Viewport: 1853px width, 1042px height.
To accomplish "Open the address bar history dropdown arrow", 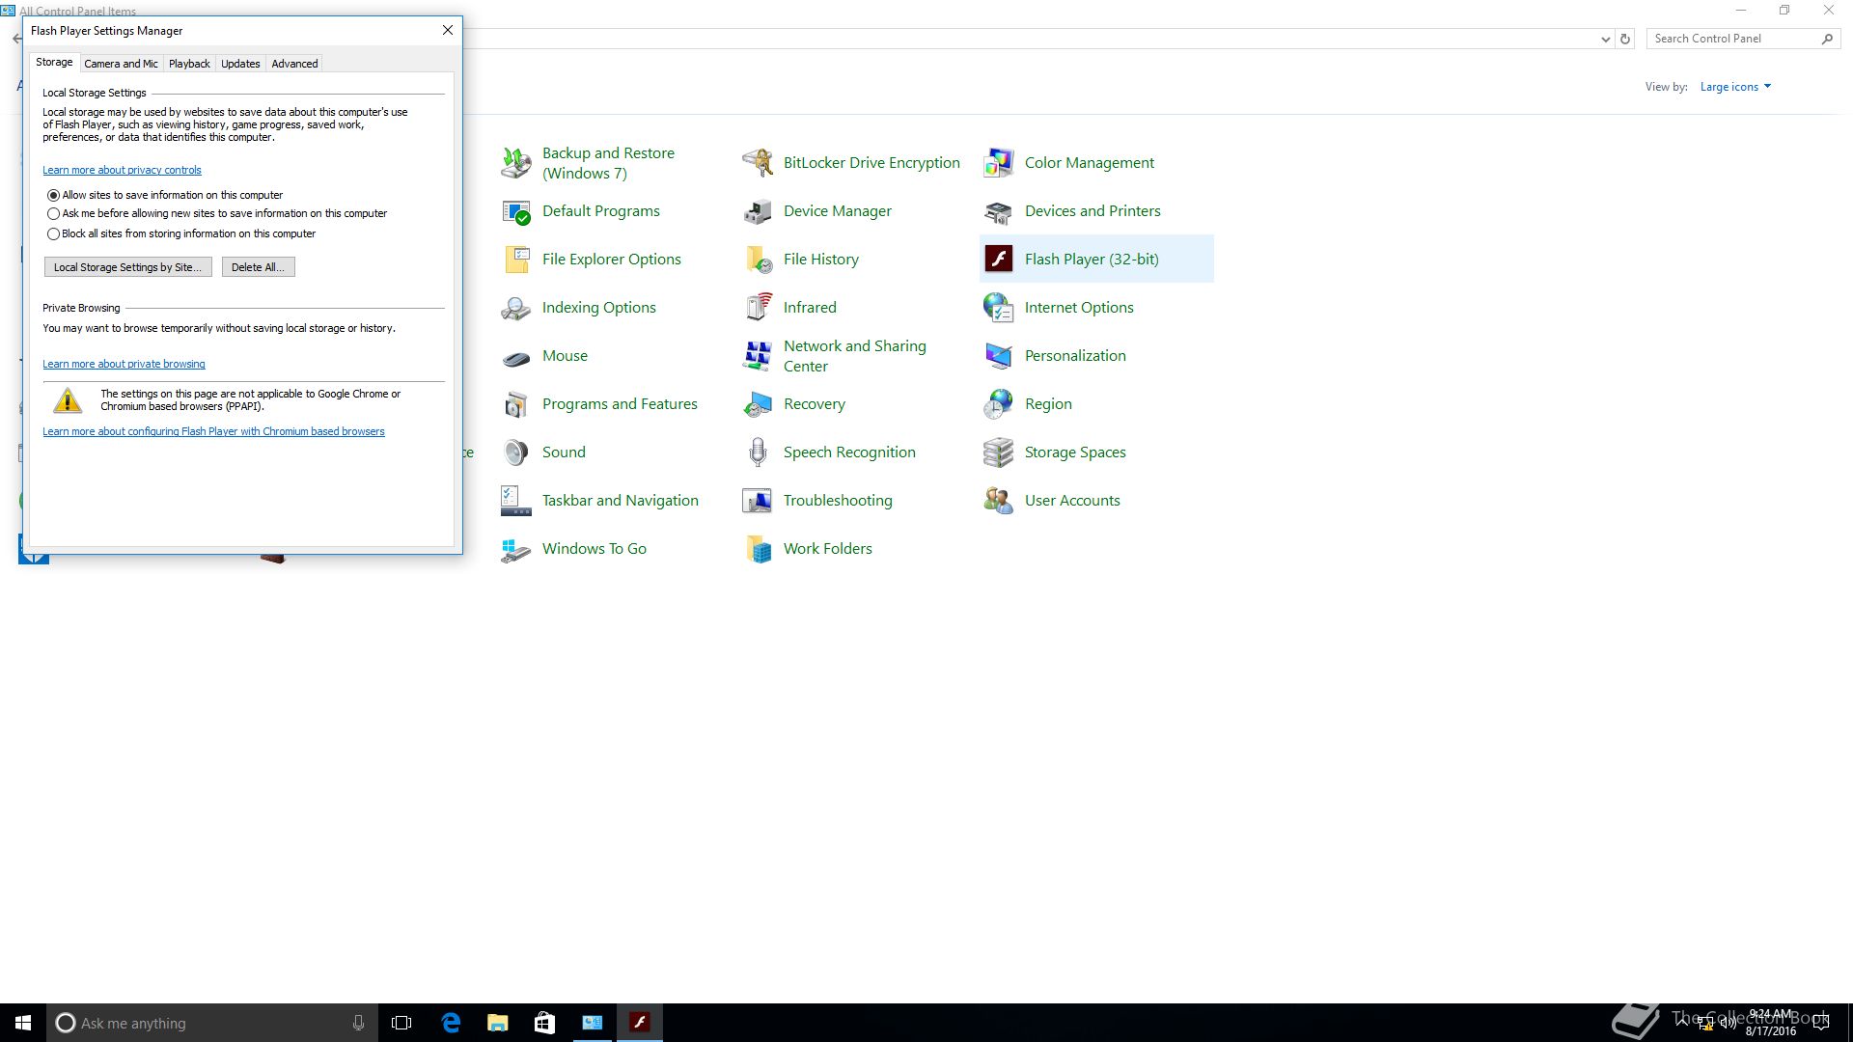I will coord(1605,39).
